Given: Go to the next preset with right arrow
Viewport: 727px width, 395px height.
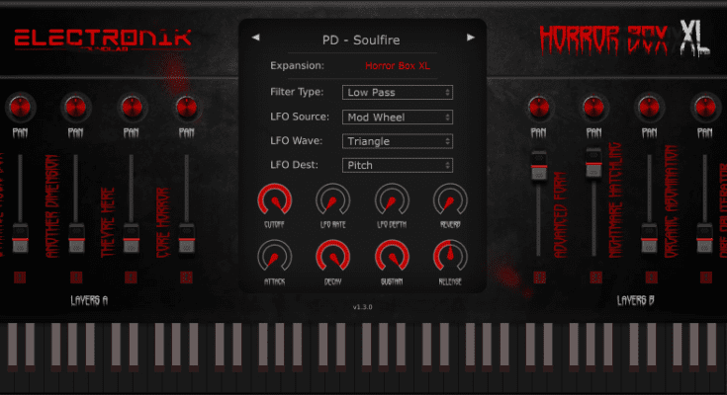Looking at the screenshot, I should (470, 38).
